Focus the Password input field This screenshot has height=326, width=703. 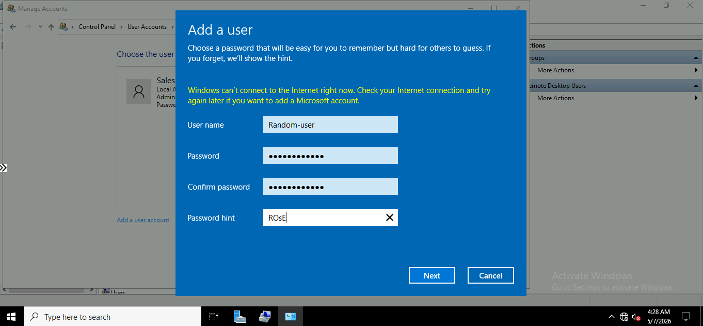click(x=330, y=156)
